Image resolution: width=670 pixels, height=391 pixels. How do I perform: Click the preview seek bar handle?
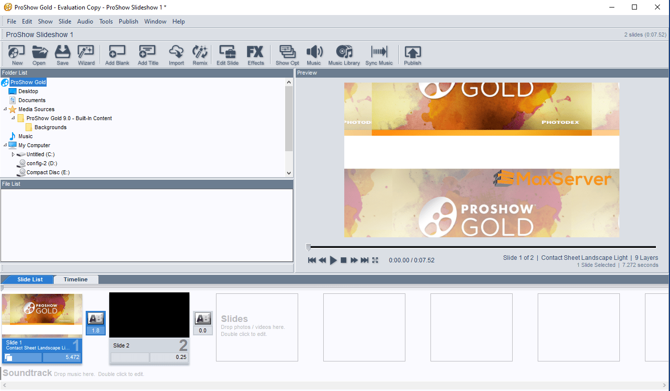[308, 247]
